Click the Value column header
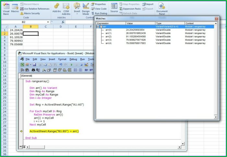Screen dimensions: 227x157 click(x=140, y=23)
